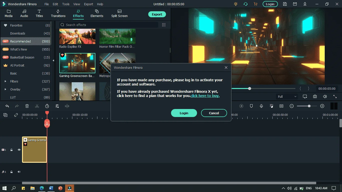Click the audio waveform icon in timeline toolbar
The image size is (342, 192).
click(x=67, y=106)
